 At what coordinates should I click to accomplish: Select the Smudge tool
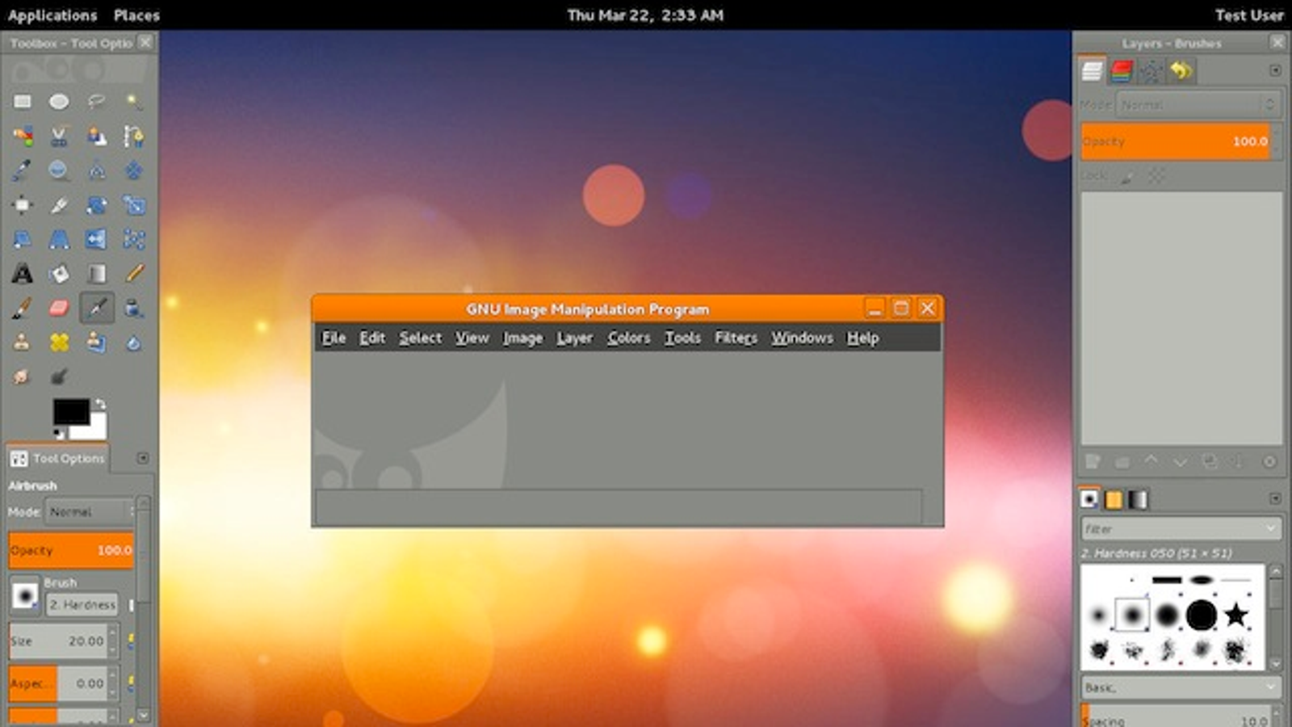22,376
